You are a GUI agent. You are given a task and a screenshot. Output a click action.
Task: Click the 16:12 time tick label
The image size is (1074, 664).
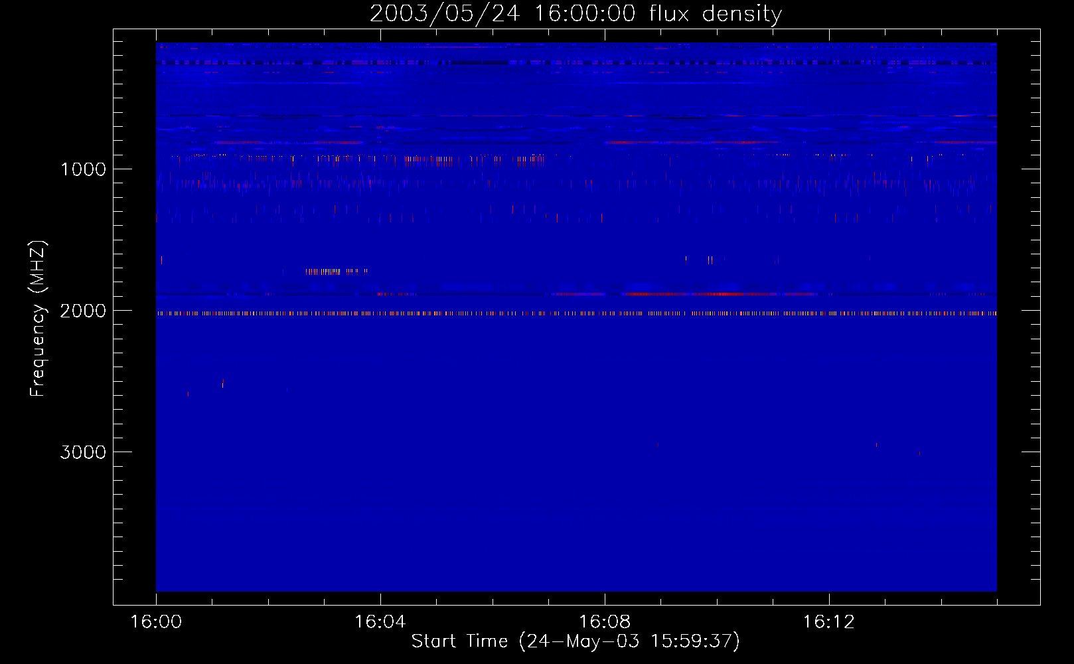pos(828,622)
